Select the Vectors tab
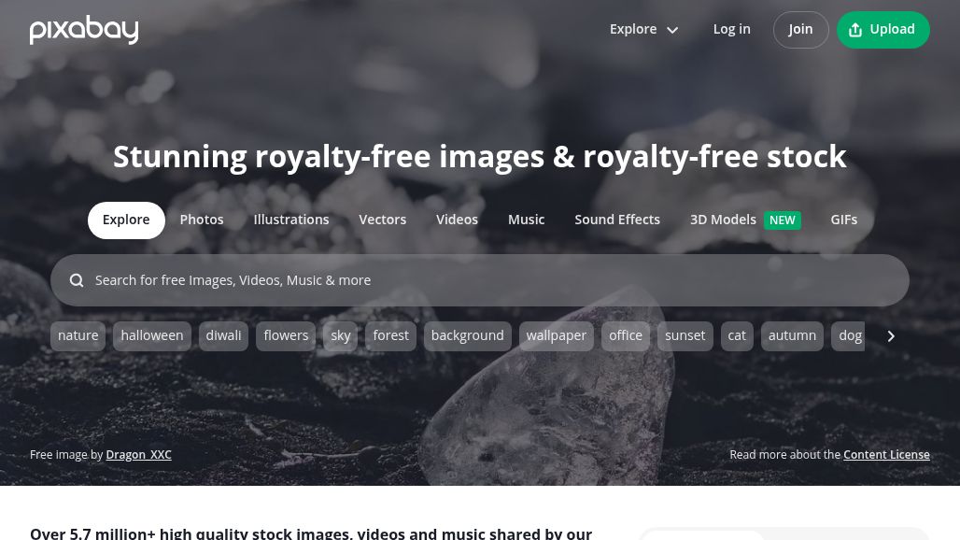 click(x=382, y=220)
